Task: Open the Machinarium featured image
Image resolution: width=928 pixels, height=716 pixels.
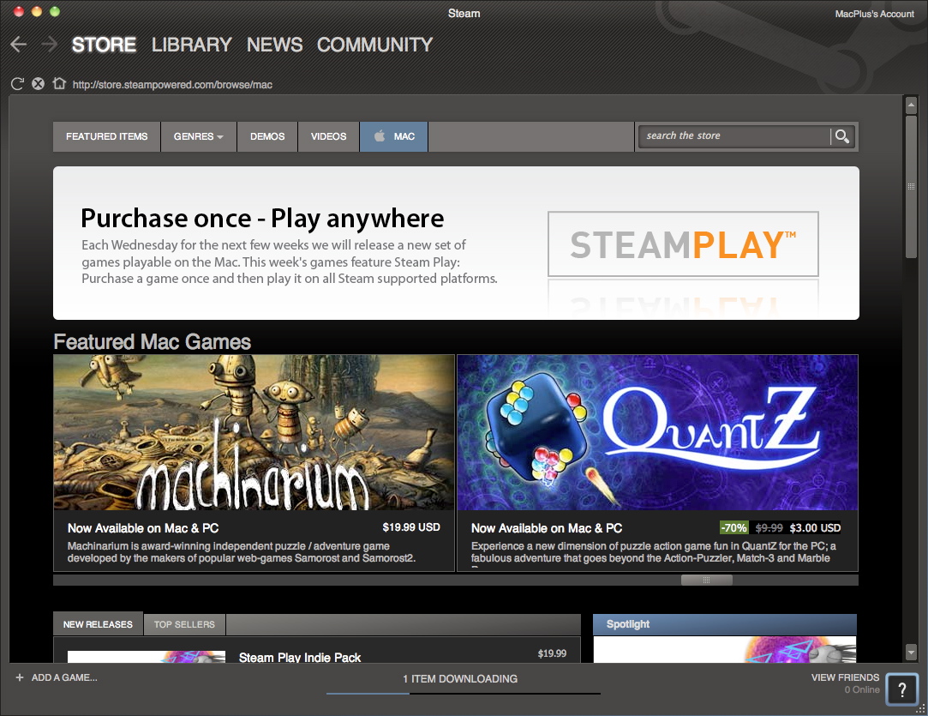Action: pyautogui.click(x=254, y=432)
